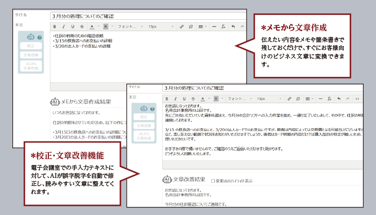Toggle strikethrough in the front window toolbar

193,98
